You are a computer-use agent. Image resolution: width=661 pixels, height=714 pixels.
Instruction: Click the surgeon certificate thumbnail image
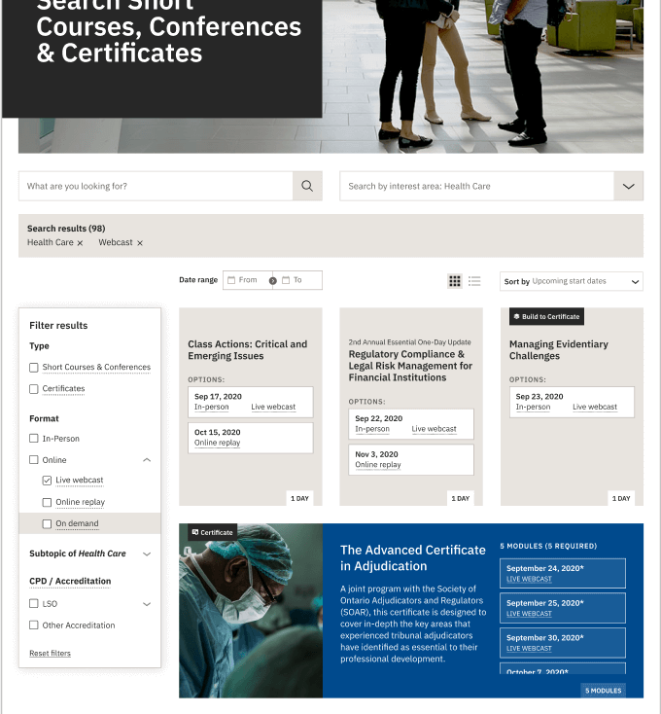251,611
